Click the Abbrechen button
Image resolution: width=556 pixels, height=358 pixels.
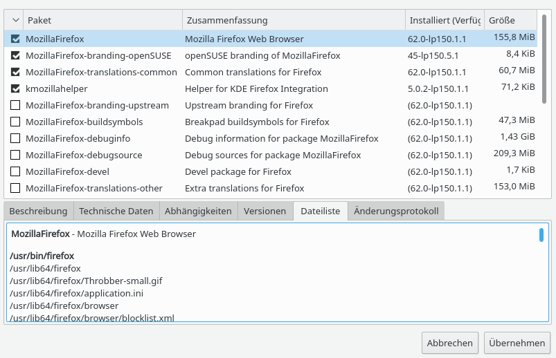(x=450, y=342)
